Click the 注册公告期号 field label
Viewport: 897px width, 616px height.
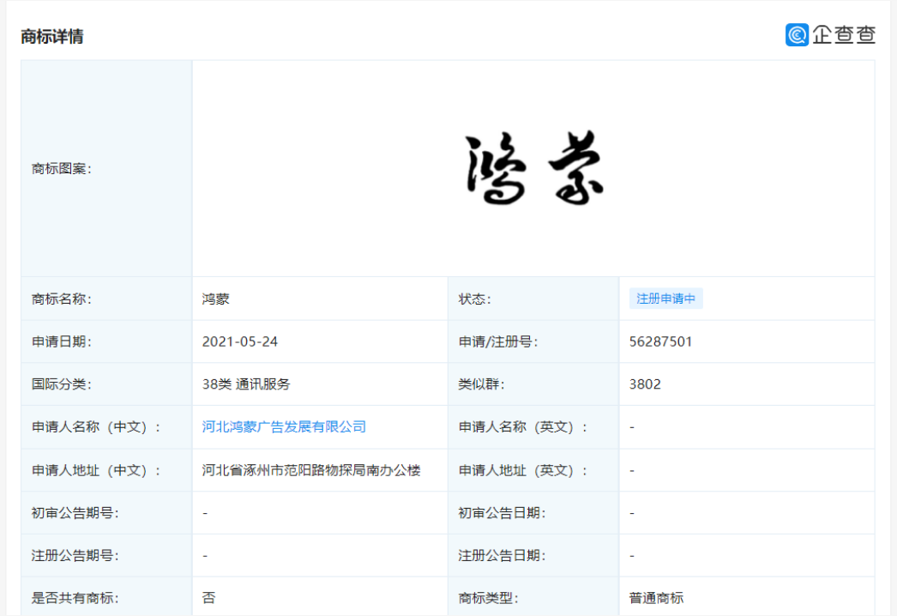(75, 555)
